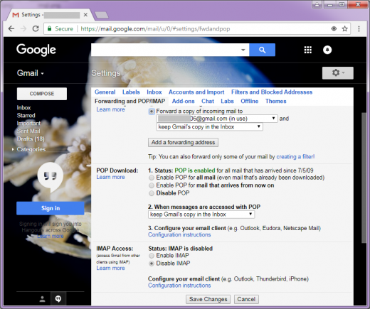Open the Starred folder in sidebar
This screenshot has height=309, width=370.
coord(26,116)
